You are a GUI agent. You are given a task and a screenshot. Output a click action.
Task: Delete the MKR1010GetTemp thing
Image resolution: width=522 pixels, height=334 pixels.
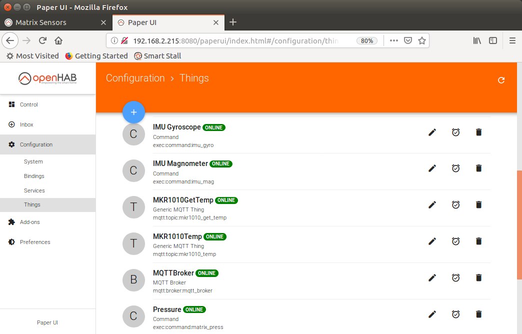[478, 204]
